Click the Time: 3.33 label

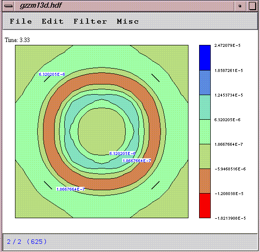[x=17, y=40]
